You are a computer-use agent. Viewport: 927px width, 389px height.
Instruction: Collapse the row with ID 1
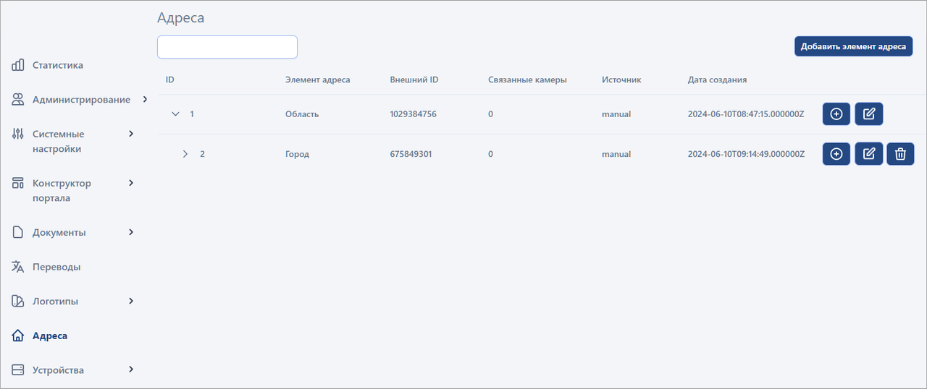click(175, 114)
